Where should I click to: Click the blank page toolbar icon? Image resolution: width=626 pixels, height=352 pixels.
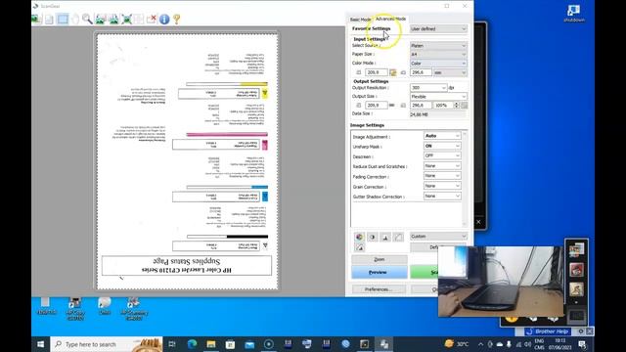(49, 19)
